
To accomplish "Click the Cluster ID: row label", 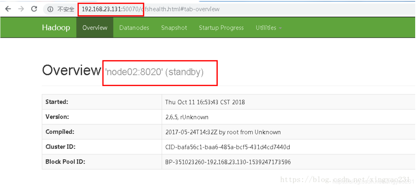I will [x=60, y=147].
